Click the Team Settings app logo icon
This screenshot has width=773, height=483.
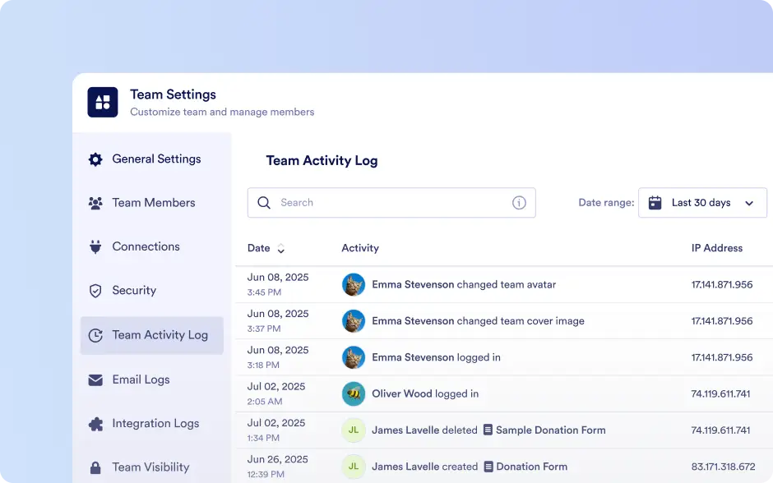pos(103,103)
